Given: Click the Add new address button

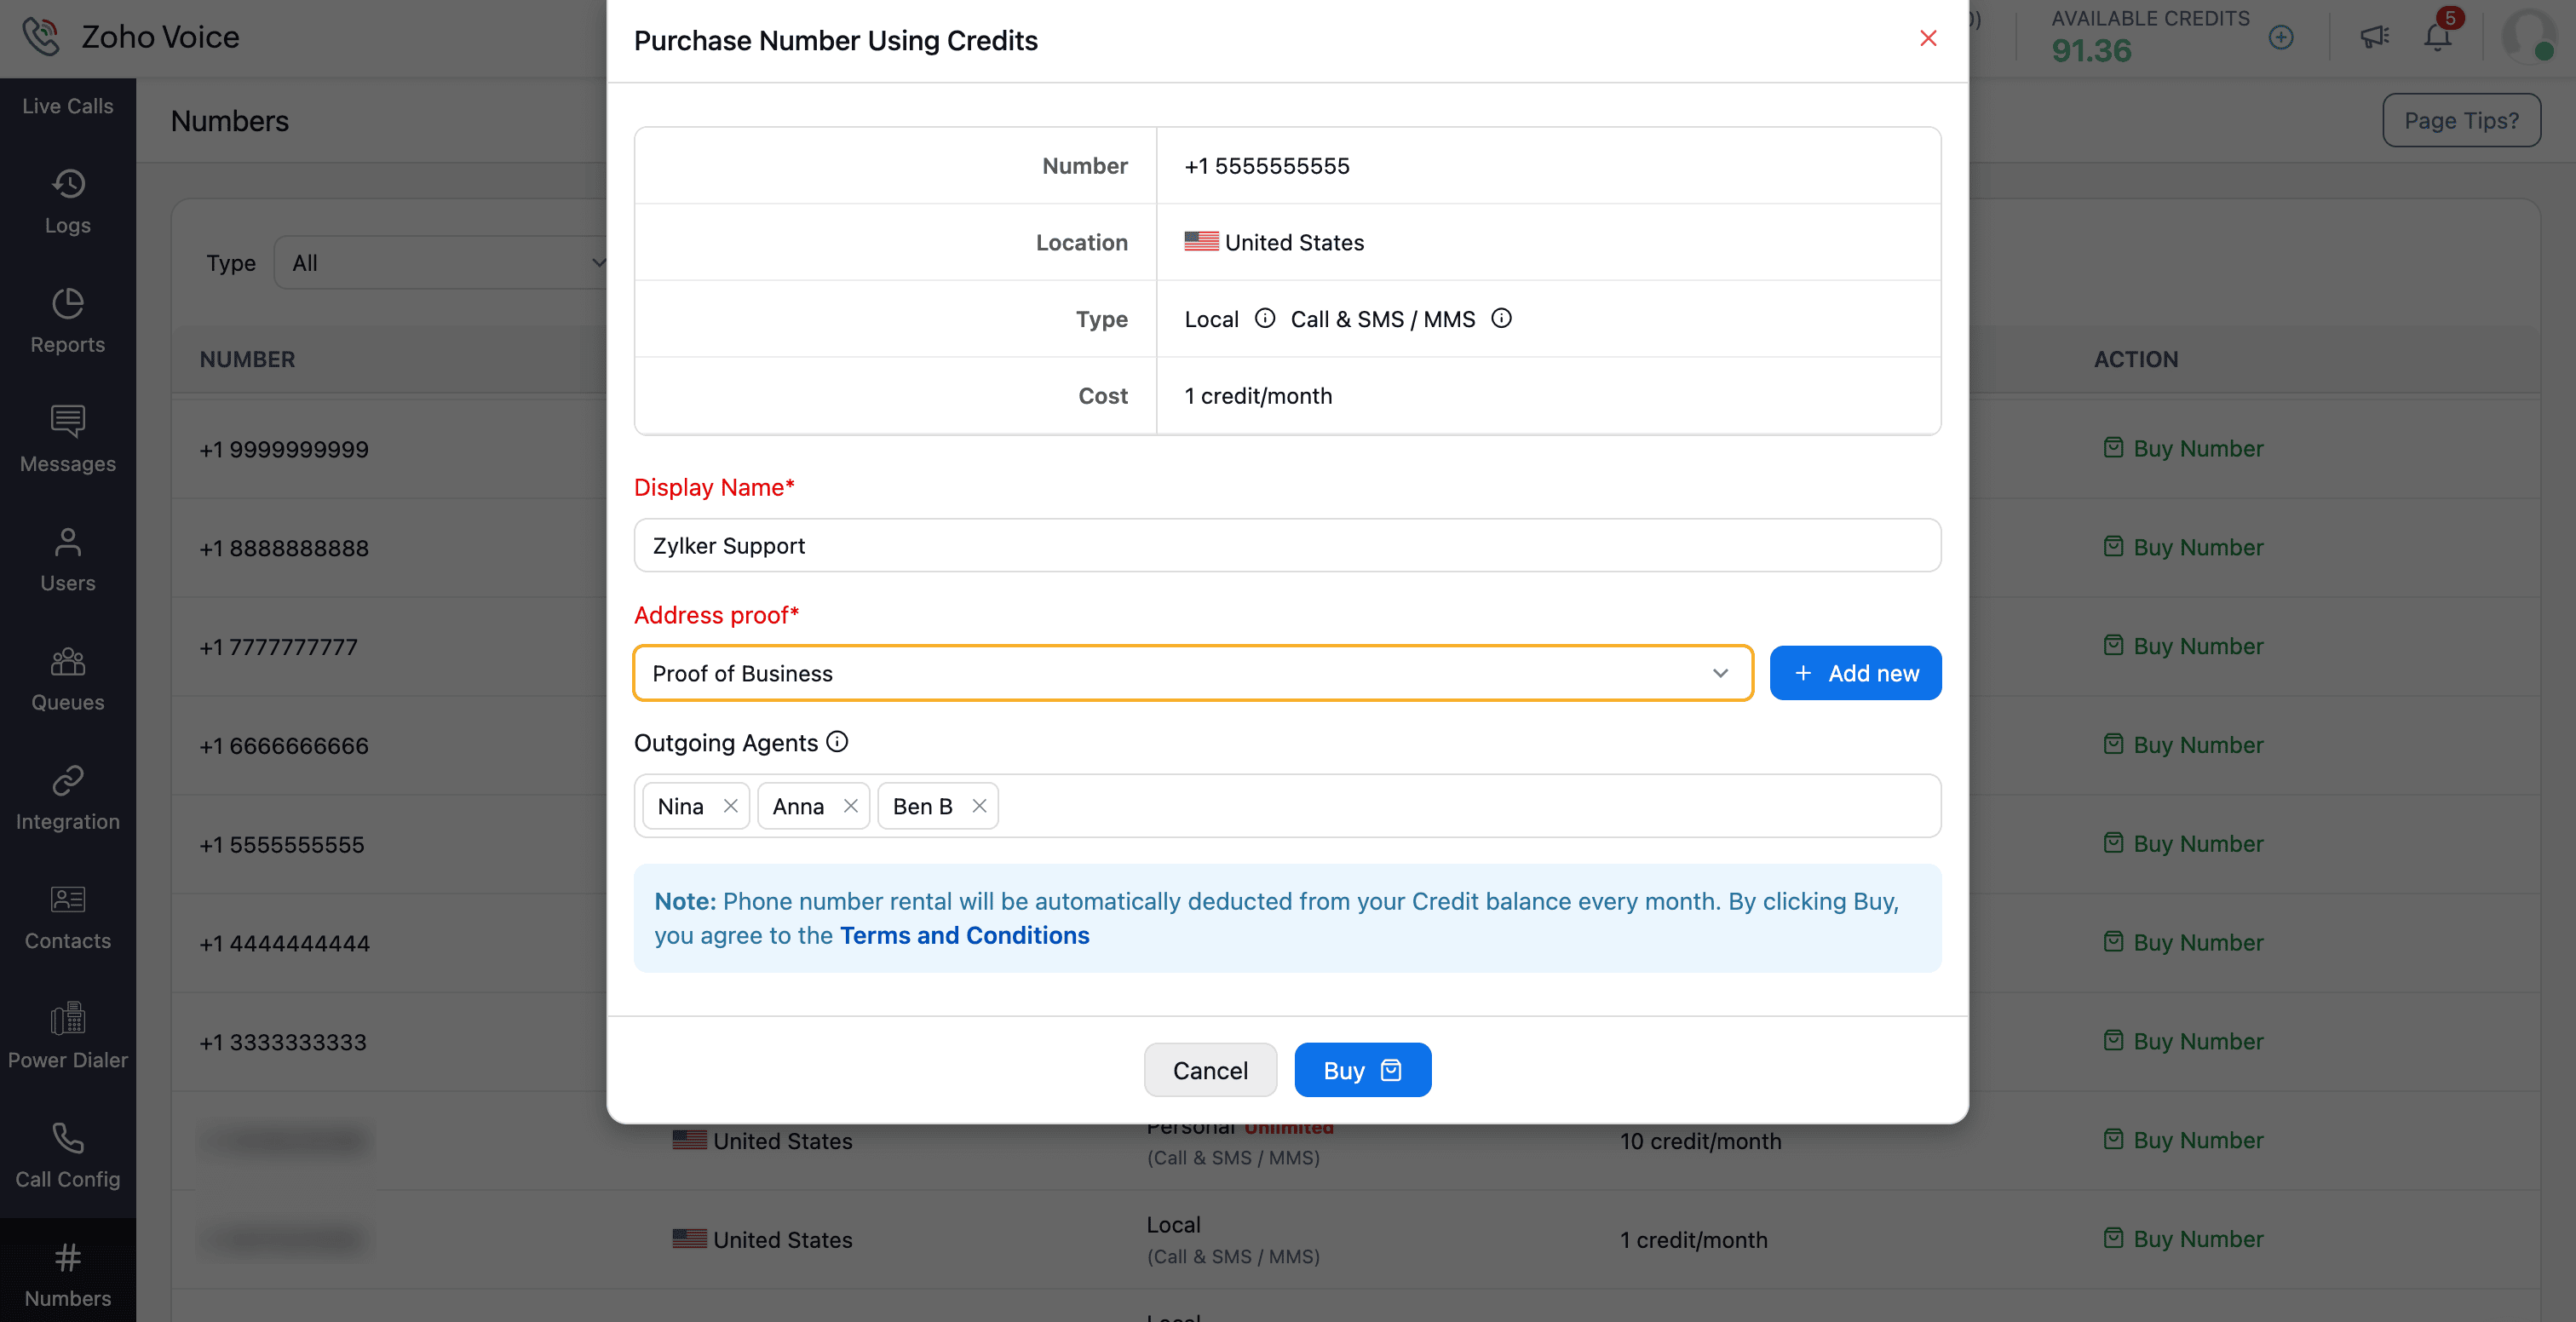Looking at the screenshot, I should (x=1855, y=673).
